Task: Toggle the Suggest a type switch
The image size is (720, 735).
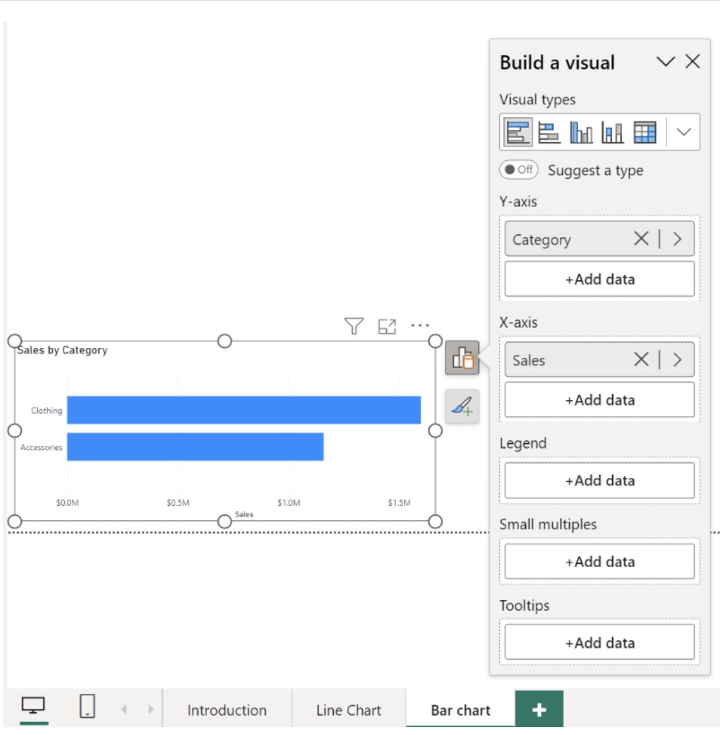Action: 519,170
